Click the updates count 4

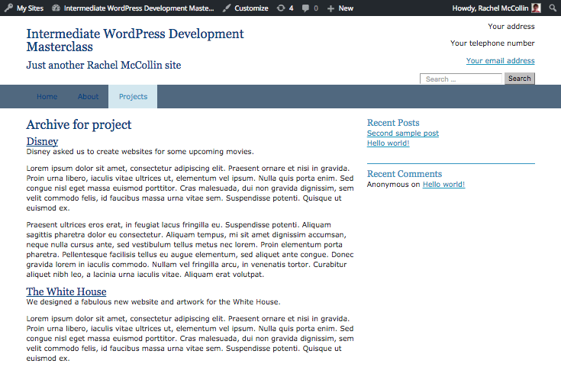(292, 8)
